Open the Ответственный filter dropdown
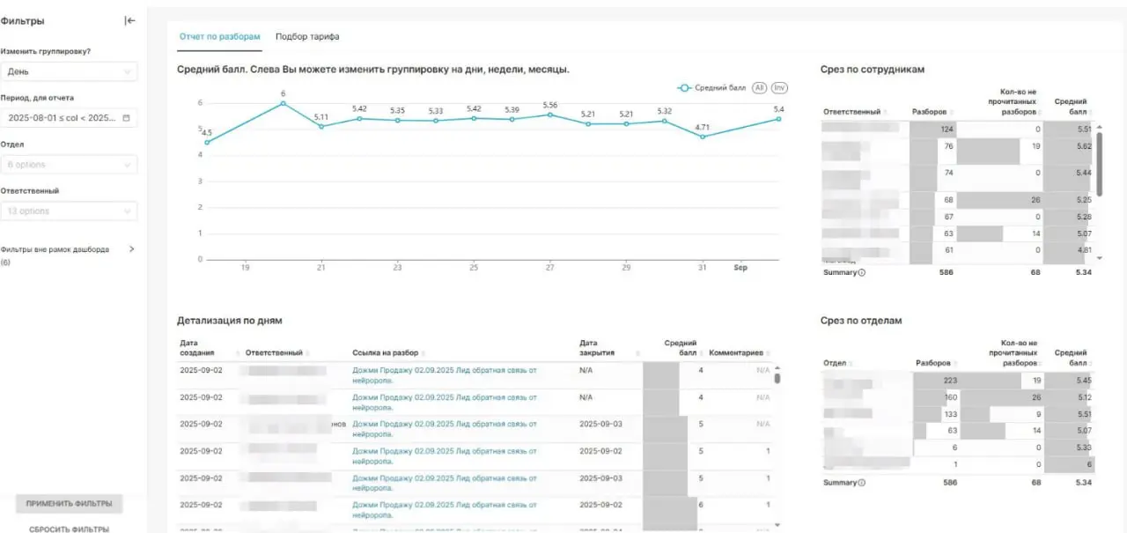 69,211
